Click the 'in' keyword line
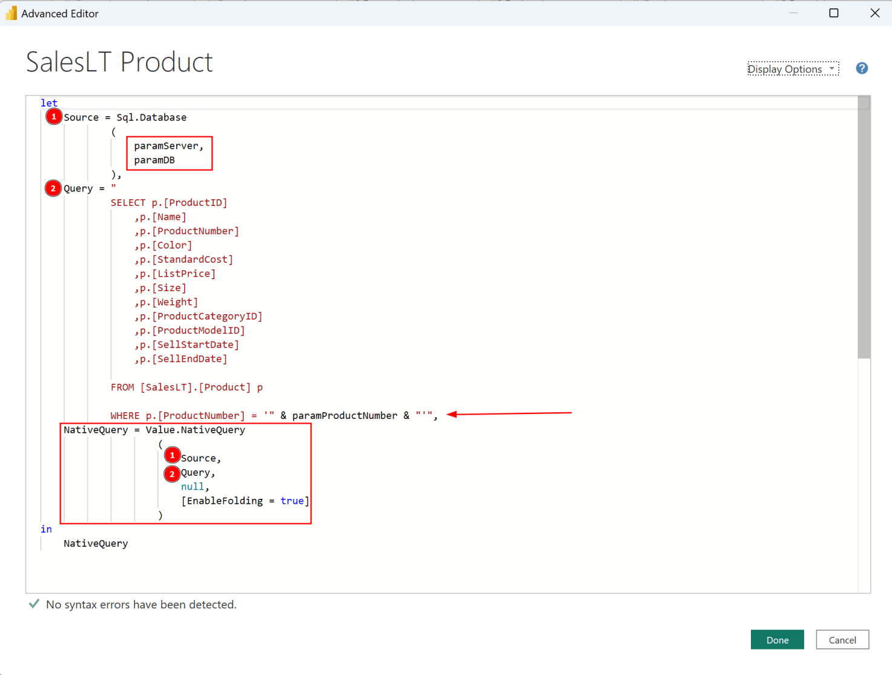 point(46,529)
